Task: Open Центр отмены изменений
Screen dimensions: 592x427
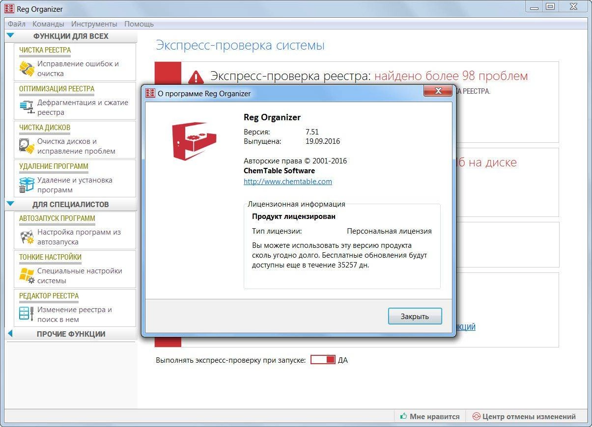Action: (x=529, y=416)
